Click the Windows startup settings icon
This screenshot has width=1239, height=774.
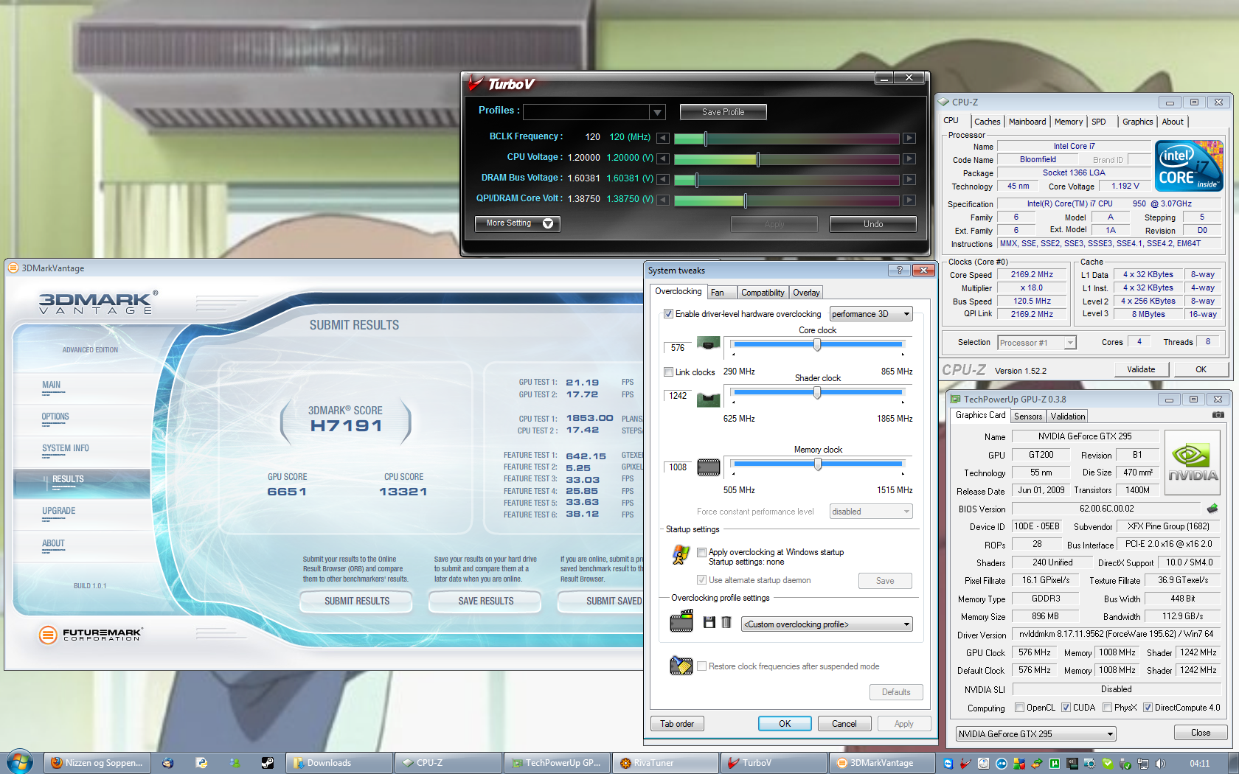tap(681, 555)
